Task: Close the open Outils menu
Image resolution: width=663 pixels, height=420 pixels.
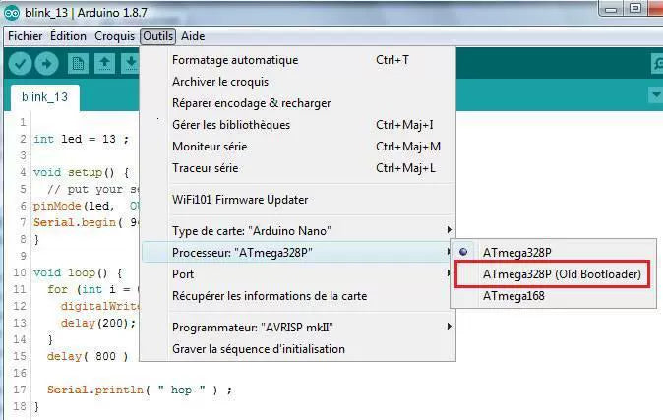Action: 157,36
